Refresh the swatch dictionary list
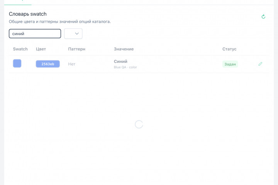The image size is (278, 185). [x=263, y=17]
